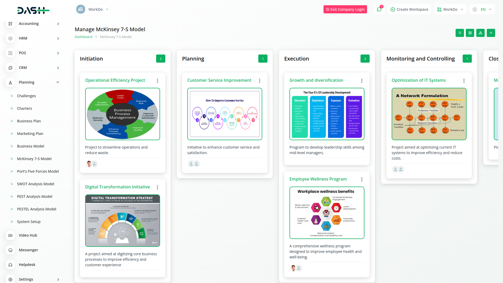This screenshot has height=283, width=503.
Task: Open the Business Process Management thumbnail
Action: [x=123, y=114]
